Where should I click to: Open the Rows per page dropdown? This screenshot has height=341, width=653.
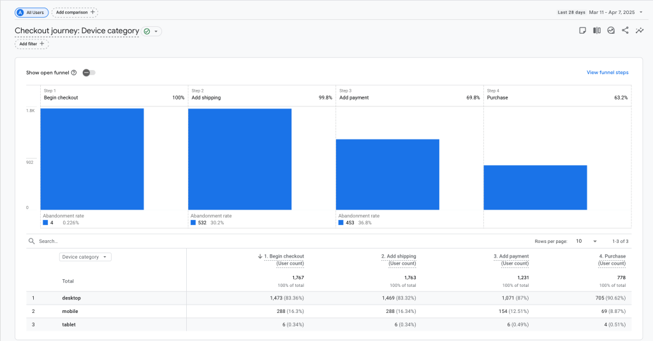587,242
